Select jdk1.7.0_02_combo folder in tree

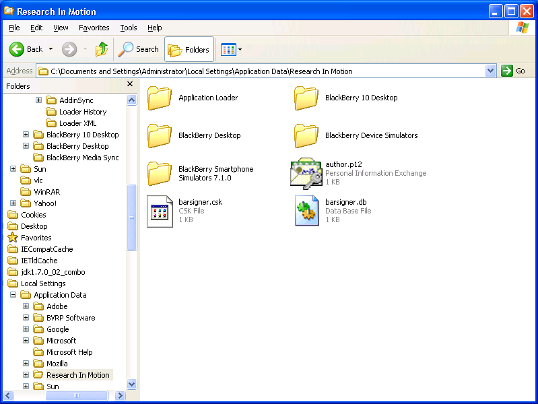46,272
